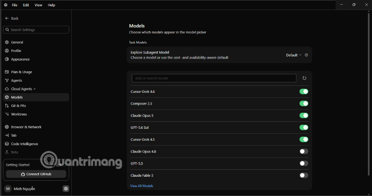The height and width of the screenshot is (196, 372).
Task: Open Code Intelligence settings page
Action: (x=36, y=144)
